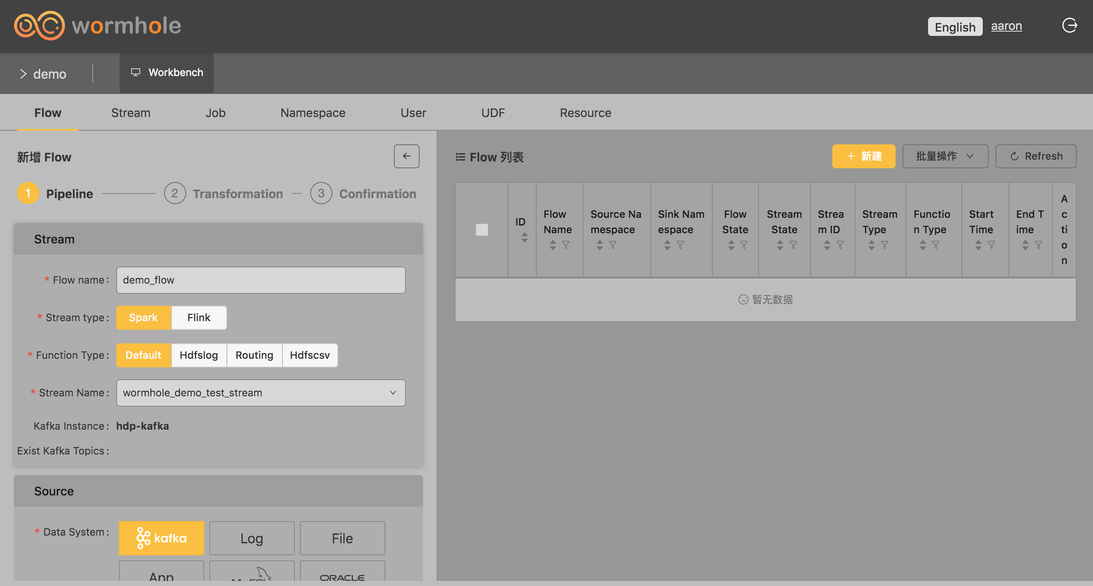The image size is (1093, 586).
Task: Click the logout icon in header
Action: pos(1069,26)
